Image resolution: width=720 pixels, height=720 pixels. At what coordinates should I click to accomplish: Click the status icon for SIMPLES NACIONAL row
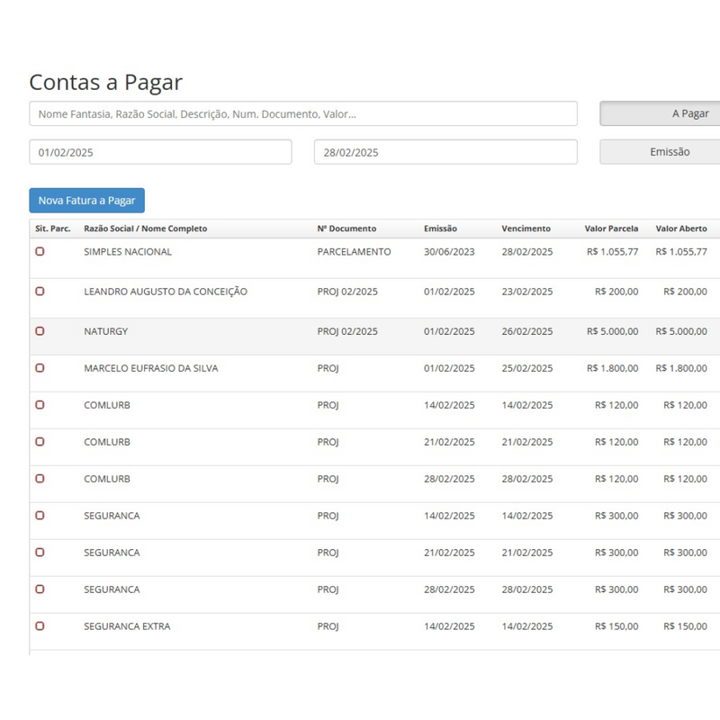coord(40,252)
